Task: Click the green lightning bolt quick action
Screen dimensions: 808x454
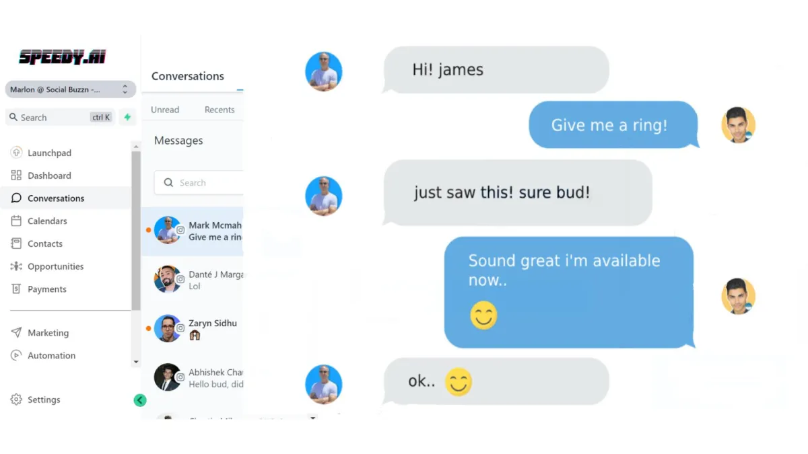Action: pos(127,117)
